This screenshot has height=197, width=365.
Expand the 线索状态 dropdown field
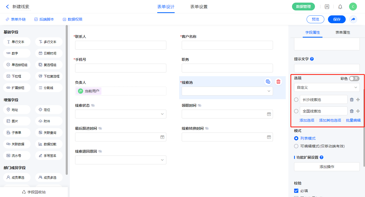pyautogui.click(x=120, y=114)
